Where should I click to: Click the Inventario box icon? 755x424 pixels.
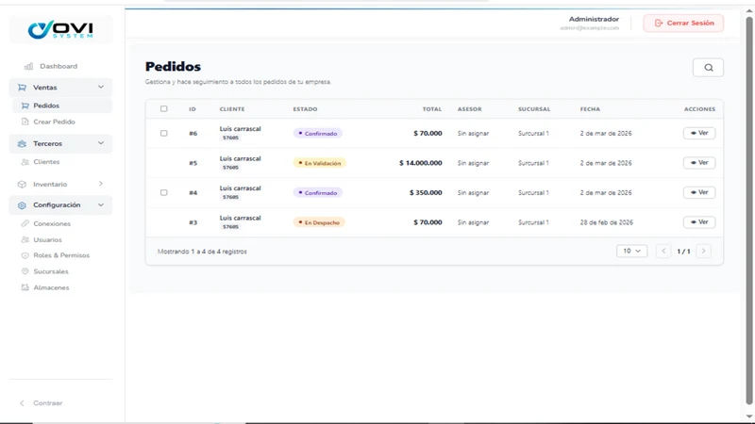22,184
